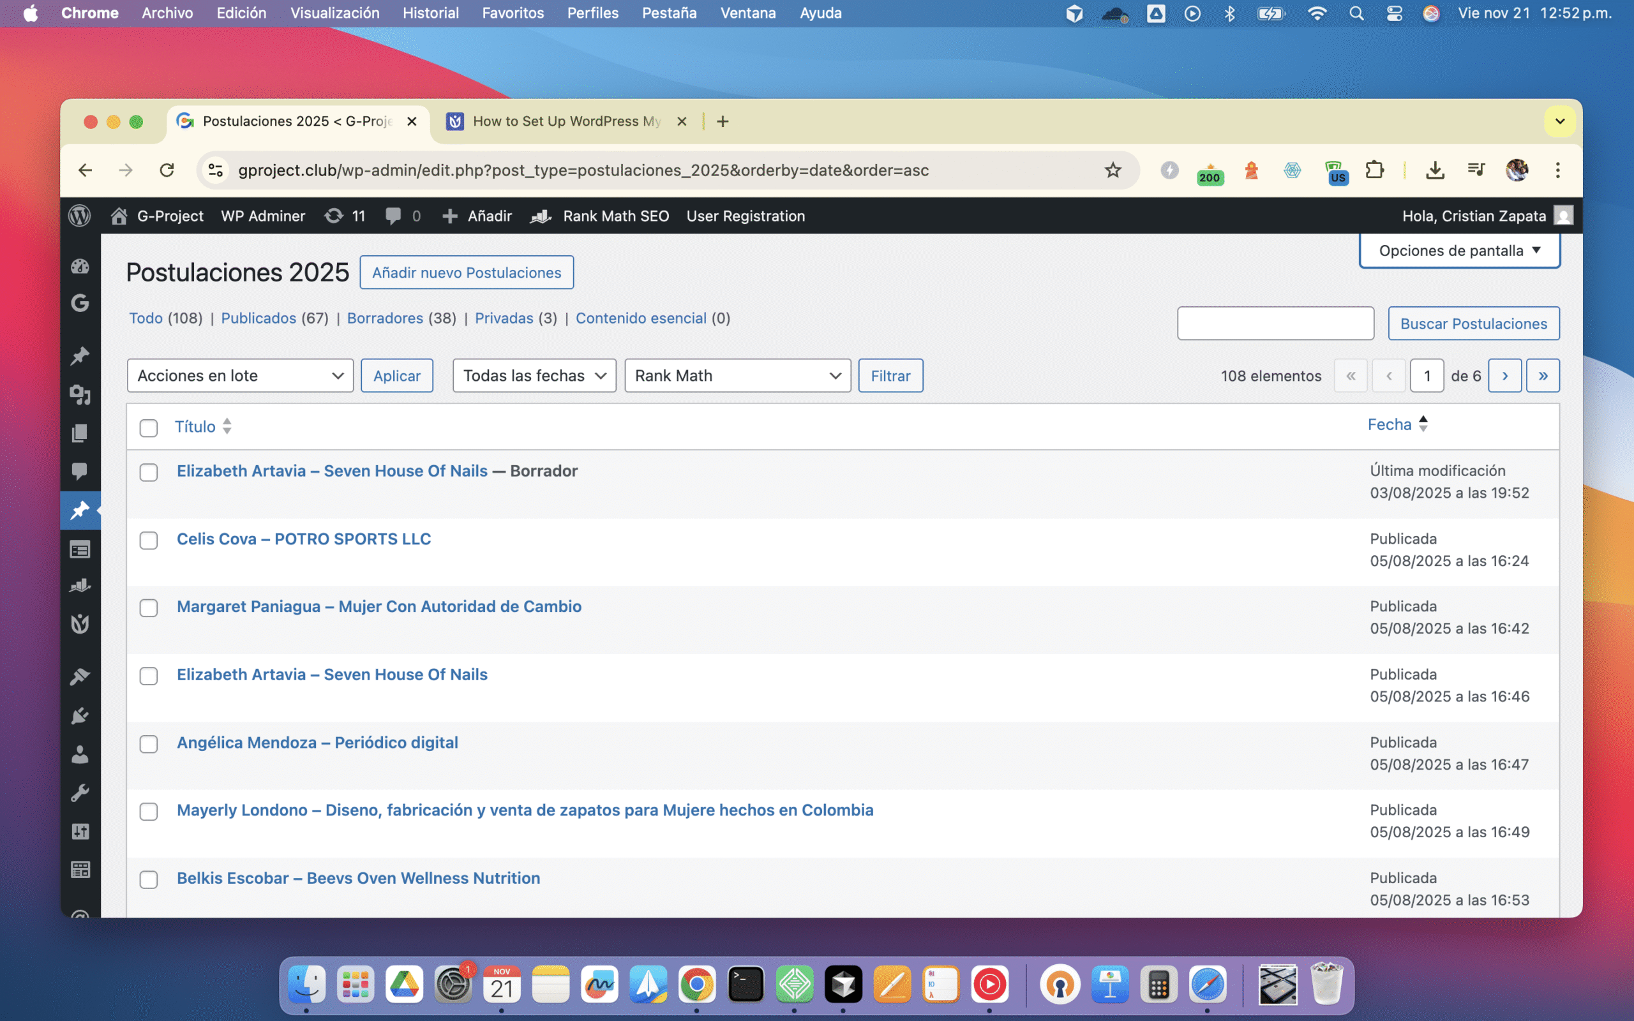Open the Historial menu in the menu bar
The width and height of the screenshot is (1634, 1021).
click(430, 13)
